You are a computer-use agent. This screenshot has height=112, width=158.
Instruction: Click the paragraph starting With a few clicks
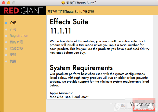click(100, 47)
